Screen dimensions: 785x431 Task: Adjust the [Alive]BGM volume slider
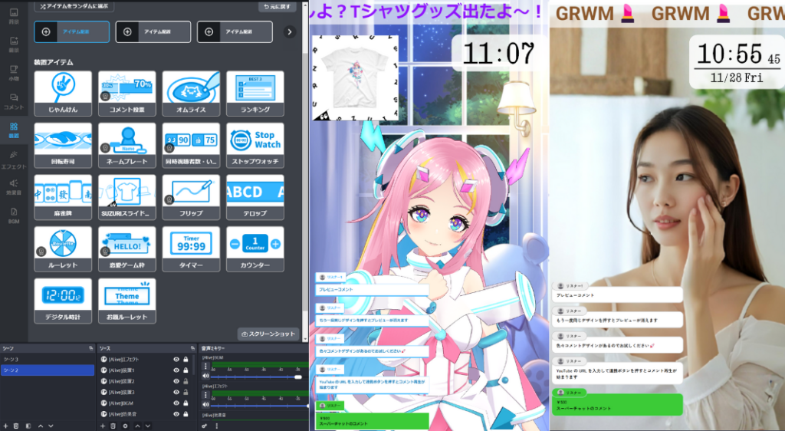point(297,377)
